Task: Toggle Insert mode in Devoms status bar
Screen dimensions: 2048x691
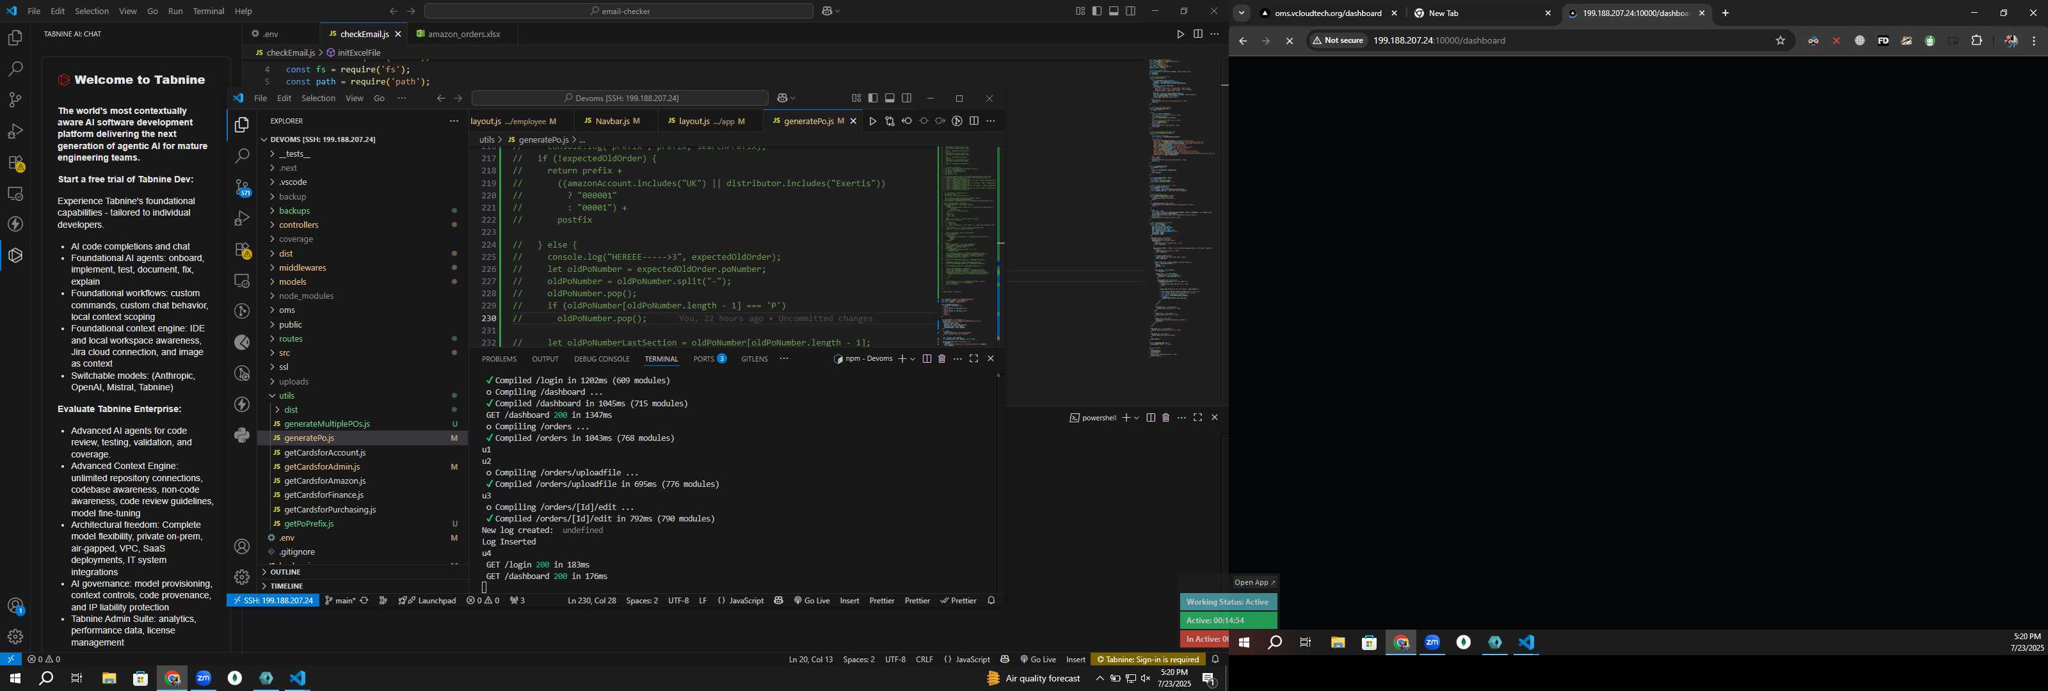Action: [849, 600]
